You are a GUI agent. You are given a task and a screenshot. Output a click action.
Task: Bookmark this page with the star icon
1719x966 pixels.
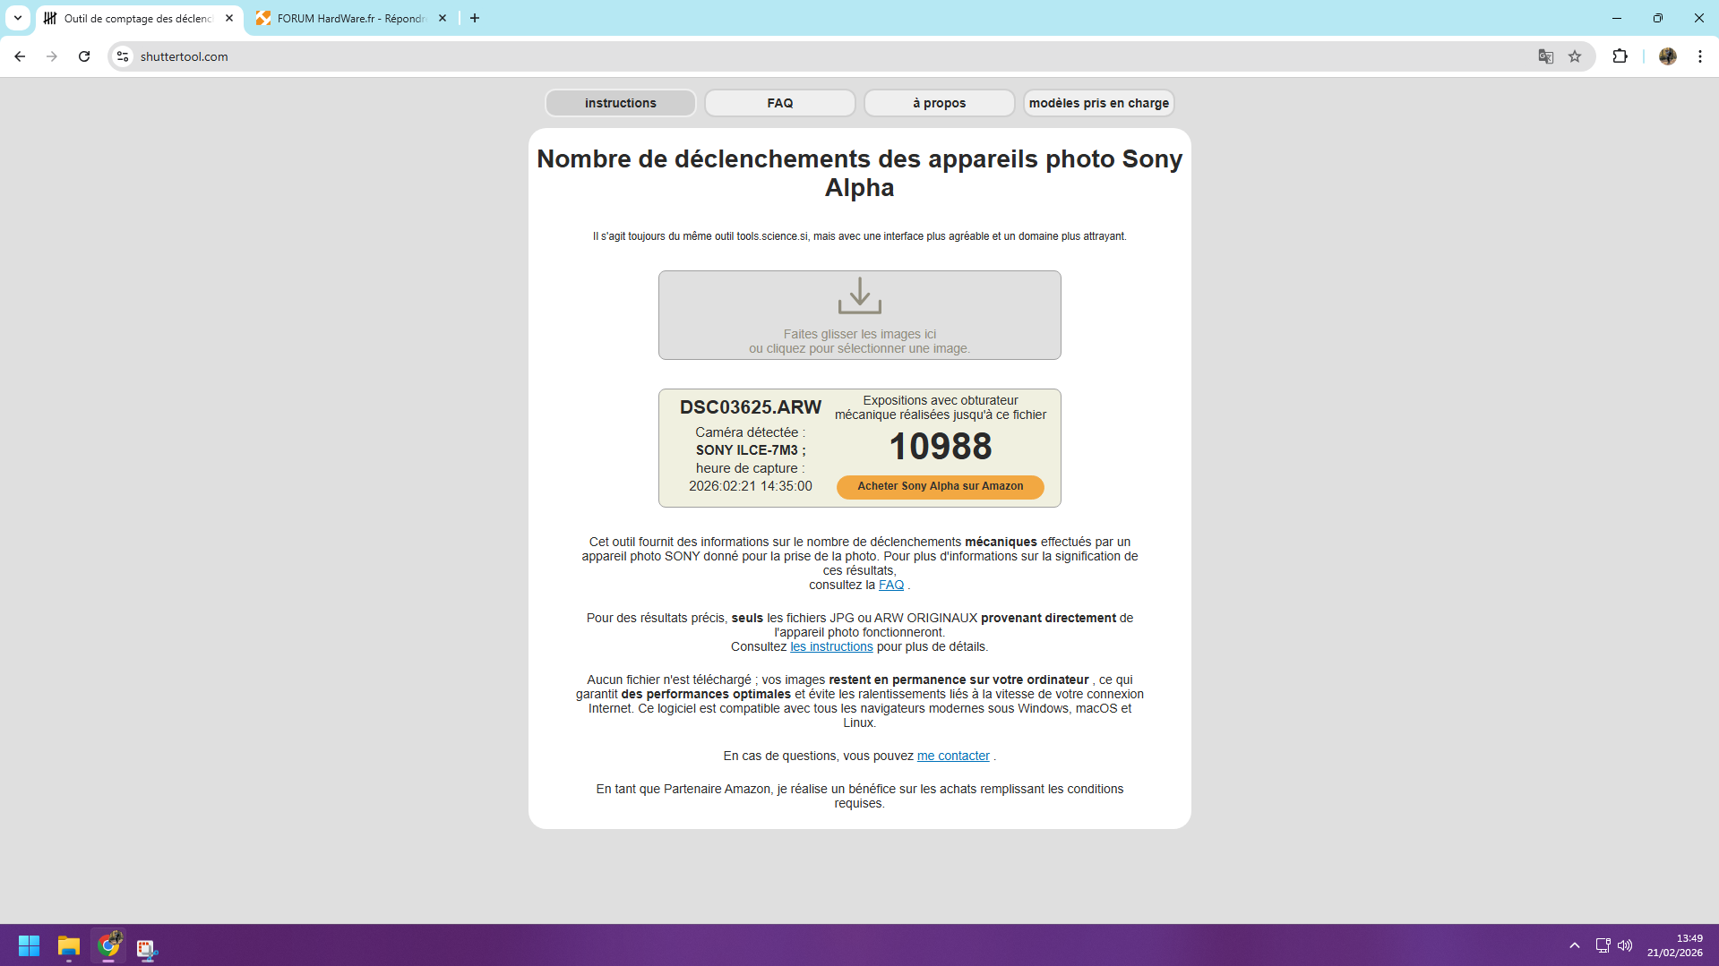pyautogui.click(x=1575, y=56)
